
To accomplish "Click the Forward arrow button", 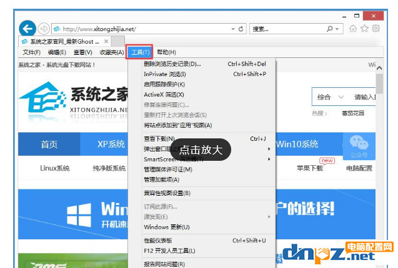I will coord(44,29).
